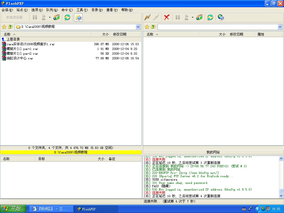Select file caxa实体设计2006视频演示1.rar
The height and width of the screenshot is (213, 284).
pyautogui.click(x=71, y=44)
